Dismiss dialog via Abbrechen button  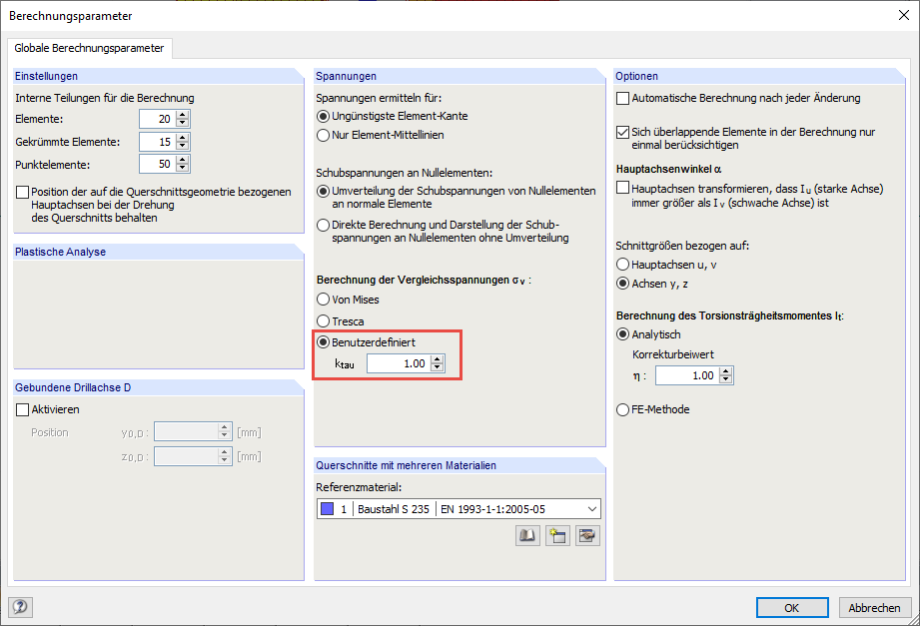point(874,607)
